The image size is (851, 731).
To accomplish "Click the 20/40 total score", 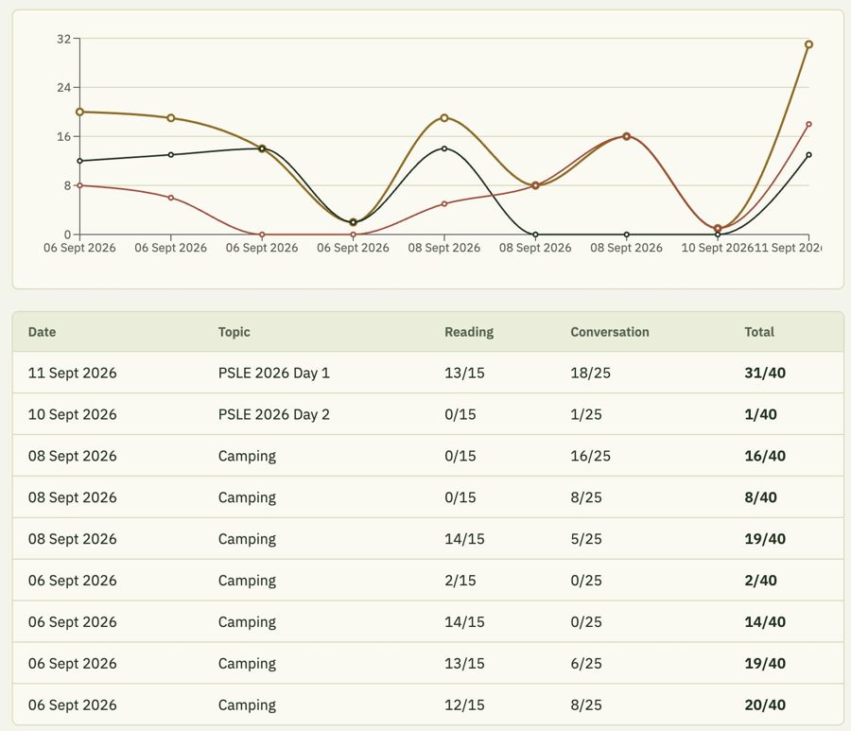I will pos(765,705).
